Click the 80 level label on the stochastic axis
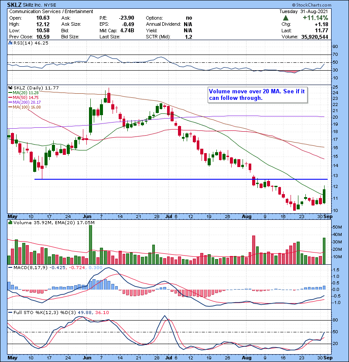The width and height of the screenshot is (349, 362). coord(335,320)
